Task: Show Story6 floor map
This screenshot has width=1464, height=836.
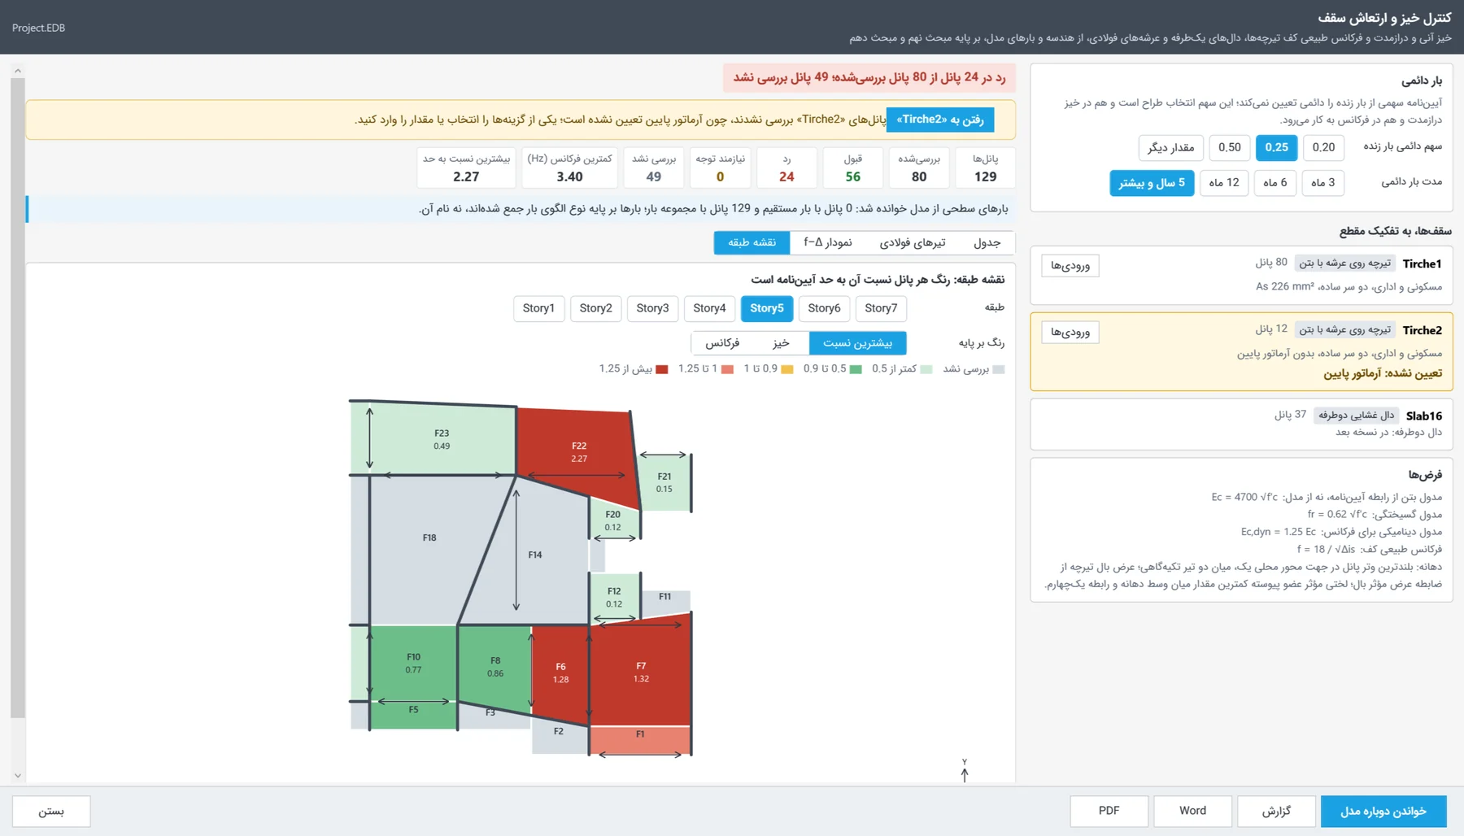Action: (x=824, y=308)
